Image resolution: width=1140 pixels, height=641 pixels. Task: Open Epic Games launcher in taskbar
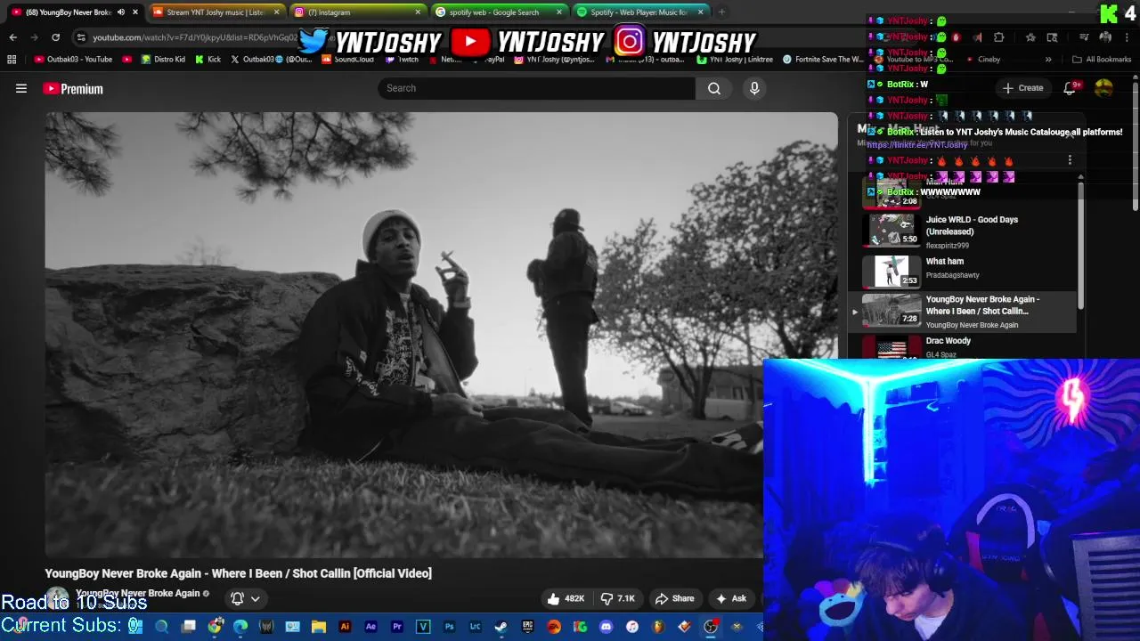527,627
